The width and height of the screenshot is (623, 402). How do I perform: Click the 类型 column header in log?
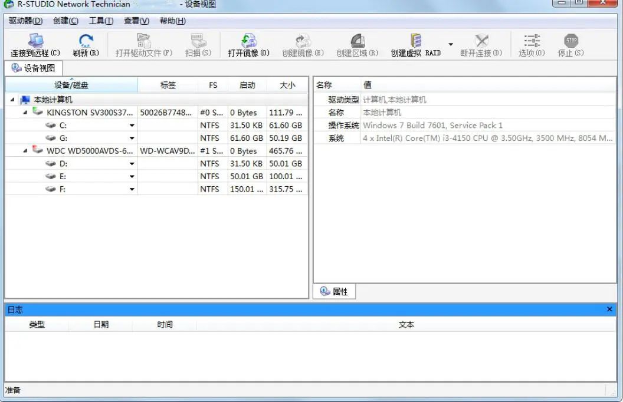click(37, 325)
